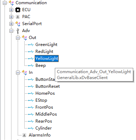This screenshot has width=136, height=140.
Task: Collapse the In group
Action: coord(18,73)
